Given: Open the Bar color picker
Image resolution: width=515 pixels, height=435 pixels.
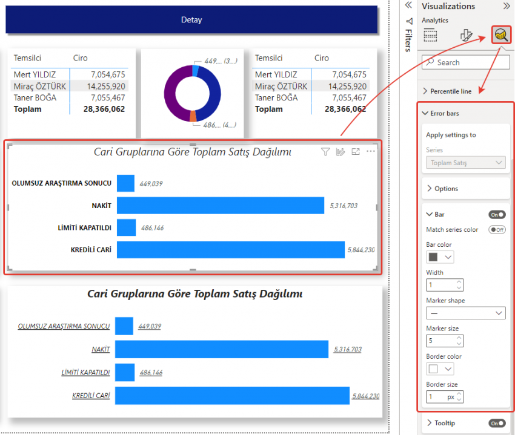Looking at the screenshot, I should tap(440, 257).
